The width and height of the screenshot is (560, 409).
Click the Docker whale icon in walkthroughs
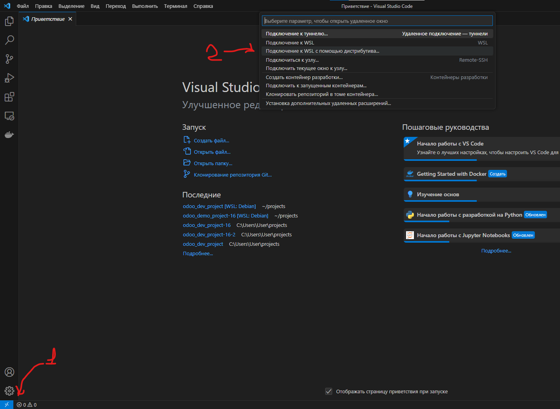click(410, 174)
